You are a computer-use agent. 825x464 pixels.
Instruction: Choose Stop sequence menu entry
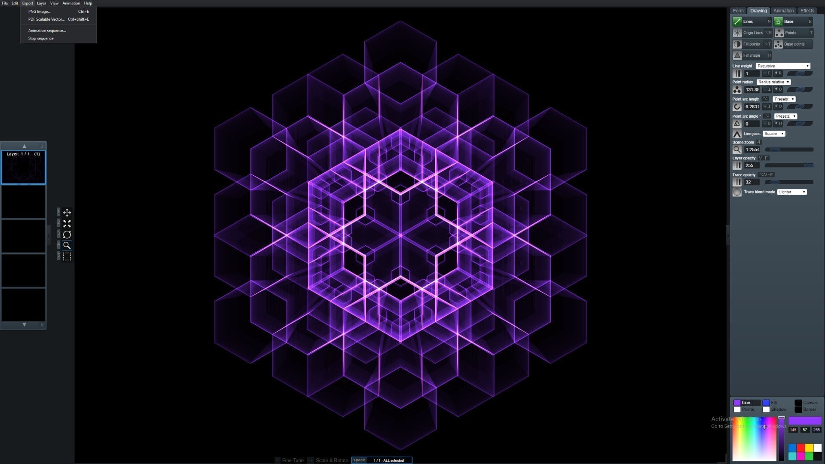click(58, 38)
